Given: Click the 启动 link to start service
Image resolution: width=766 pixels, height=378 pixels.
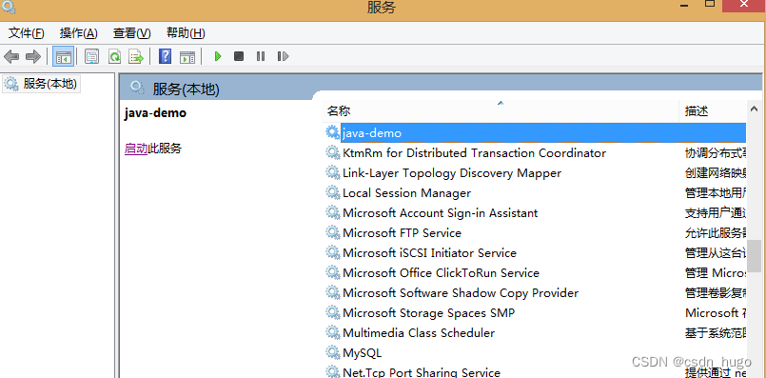Looking at the screenshot, I should click(x=136, y=149).
